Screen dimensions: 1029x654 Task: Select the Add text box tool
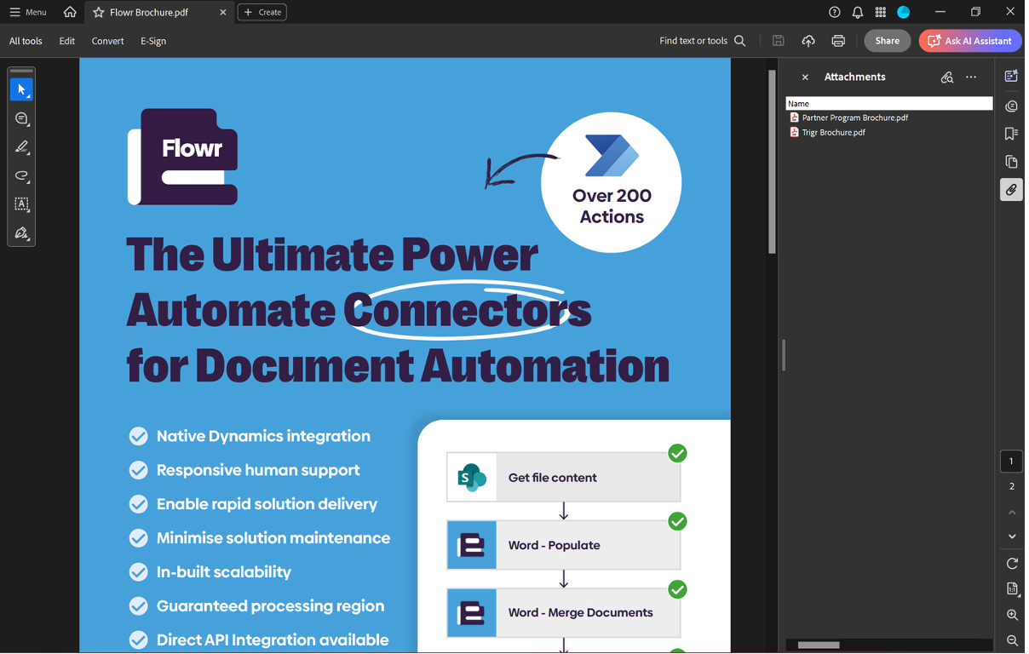pos(21,204)
